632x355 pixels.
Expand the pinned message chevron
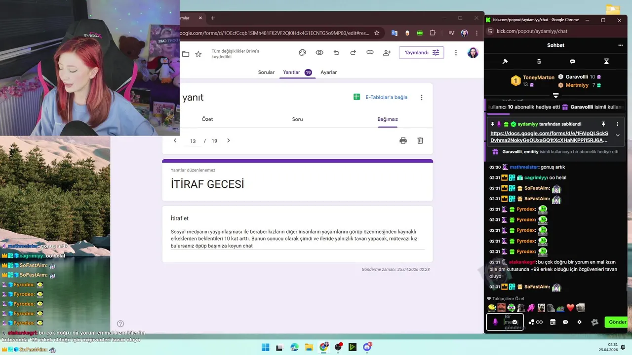click(x=617, y=135)
